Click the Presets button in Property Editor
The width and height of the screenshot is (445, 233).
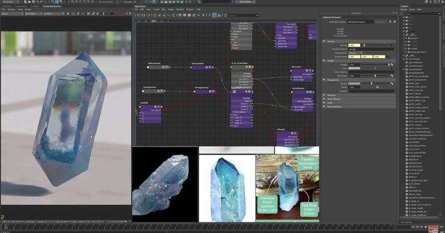[381, 22]
